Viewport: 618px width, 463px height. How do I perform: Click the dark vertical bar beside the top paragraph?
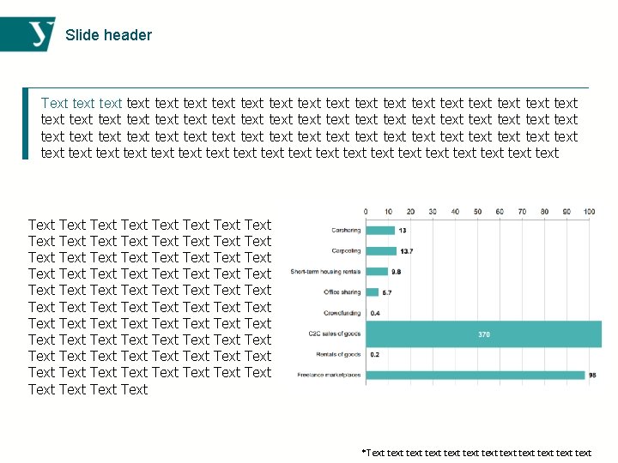click(x=25, y=123)
